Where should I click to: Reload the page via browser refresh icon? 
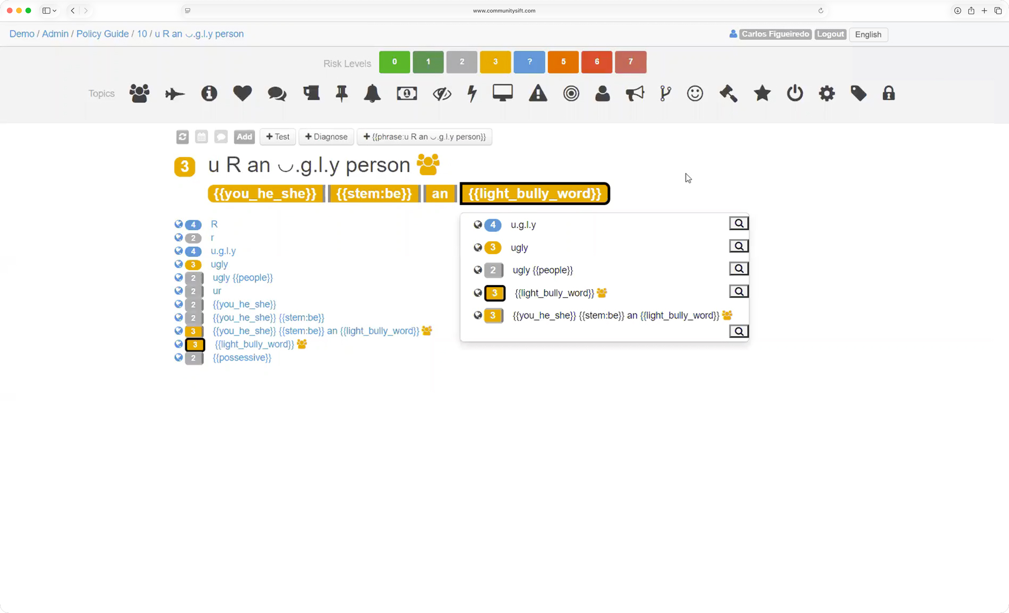[821, 10]
